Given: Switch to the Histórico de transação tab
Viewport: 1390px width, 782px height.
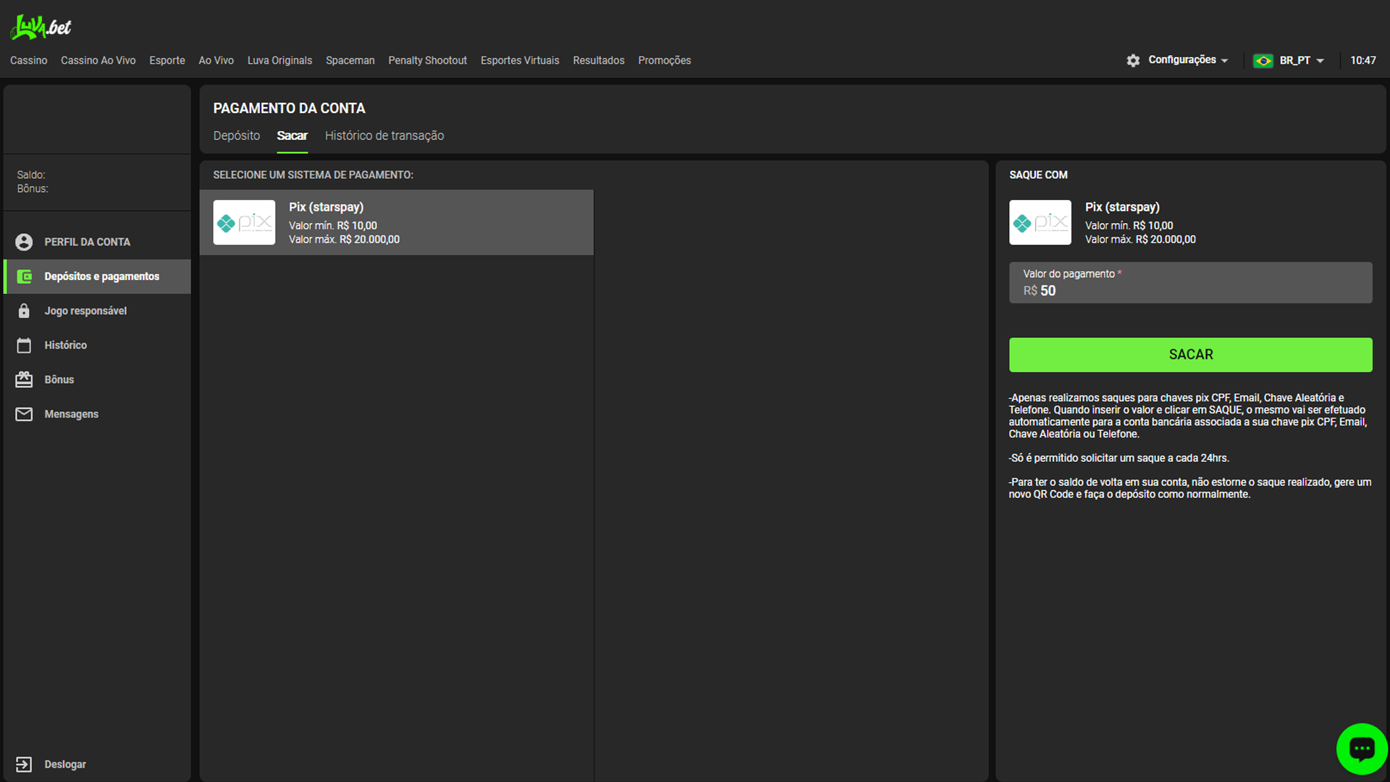Looking at the screenshot, I should click(384, 135).
